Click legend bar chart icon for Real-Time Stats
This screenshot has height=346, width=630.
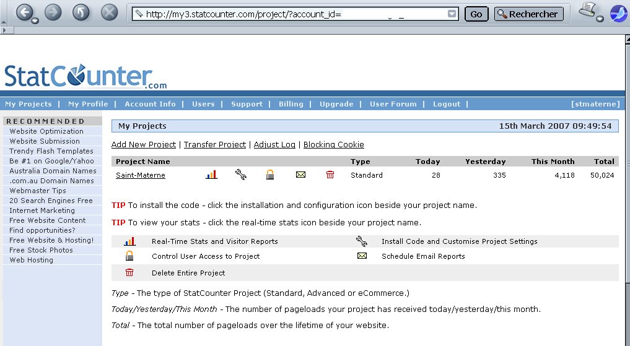point(129,241)
